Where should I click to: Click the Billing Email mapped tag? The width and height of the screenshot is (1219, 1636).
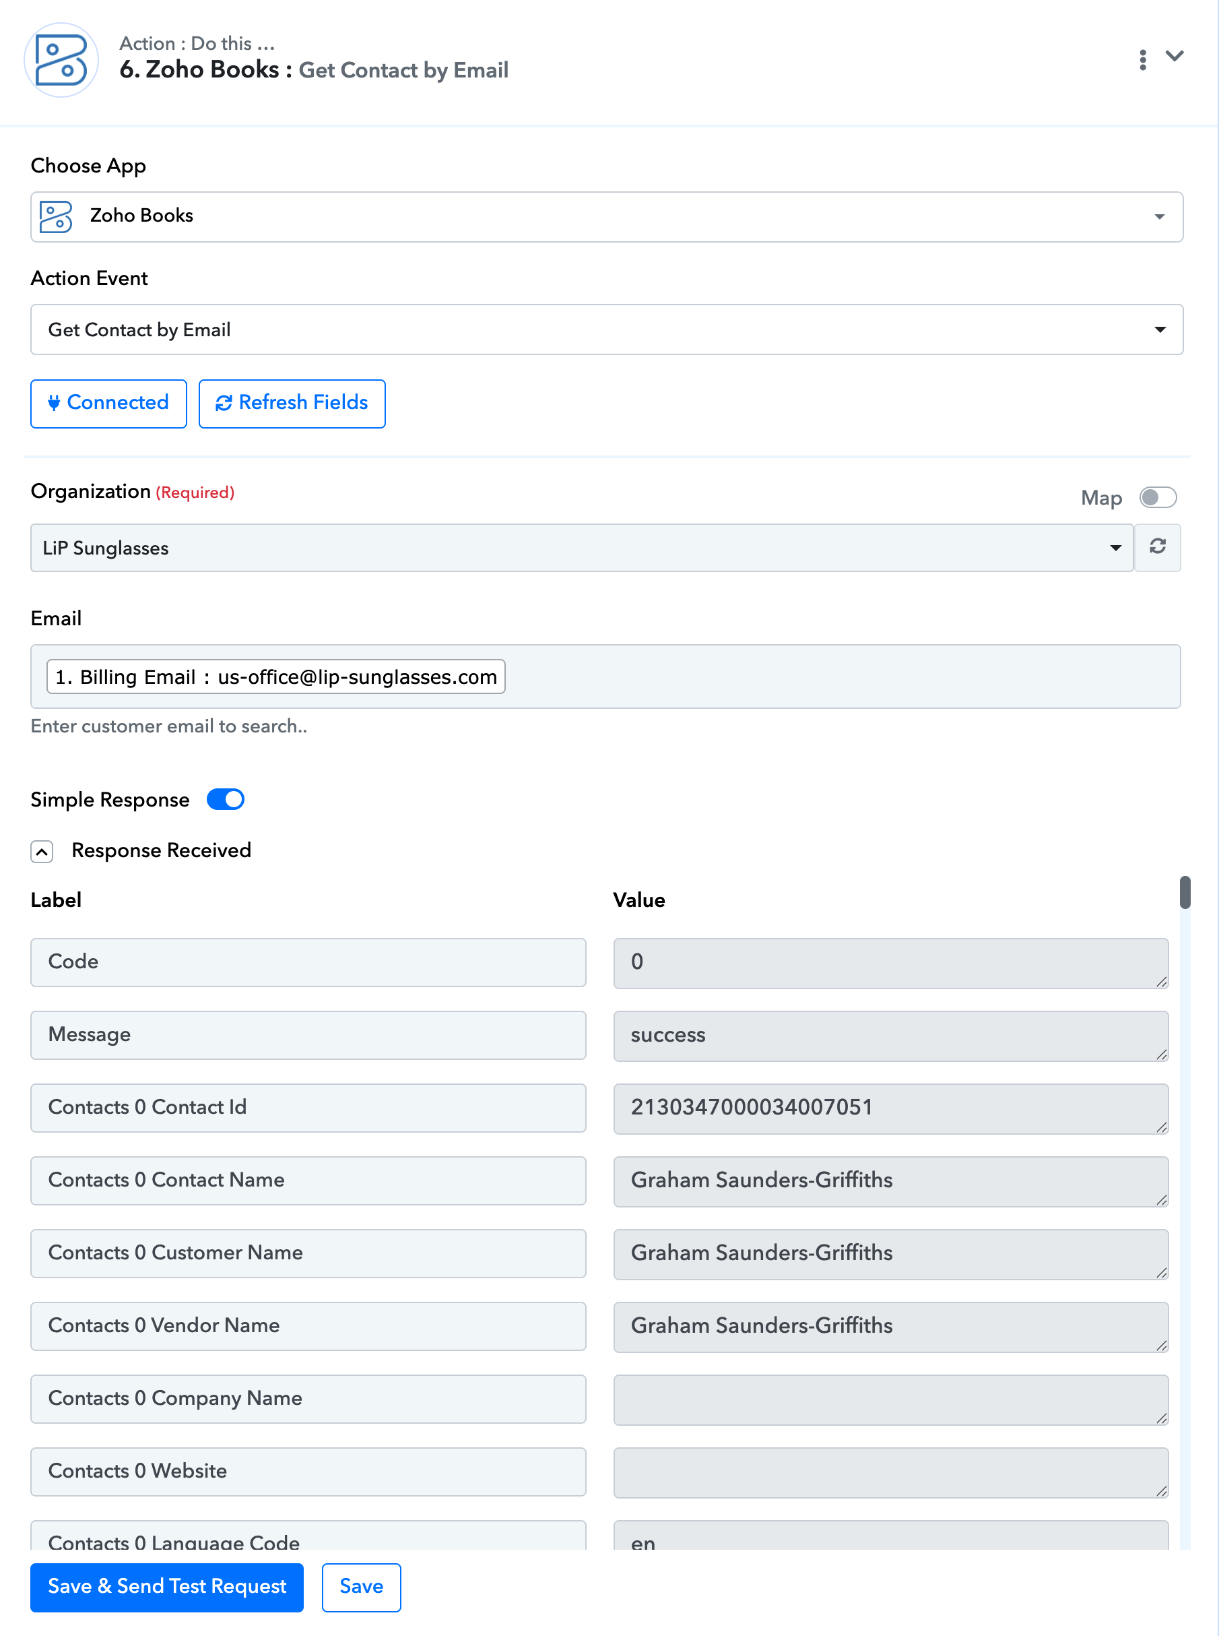[276, 677]
